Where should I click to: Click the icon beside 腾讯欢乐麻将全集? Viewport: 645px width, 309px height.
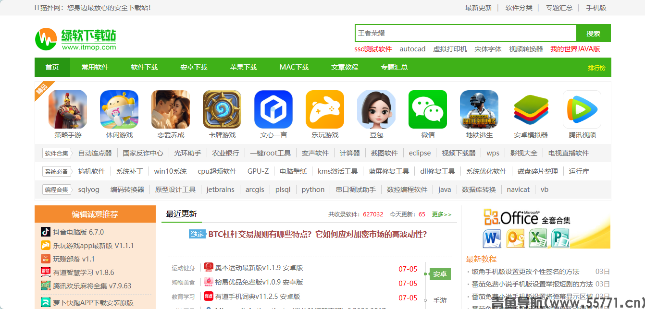45,285
